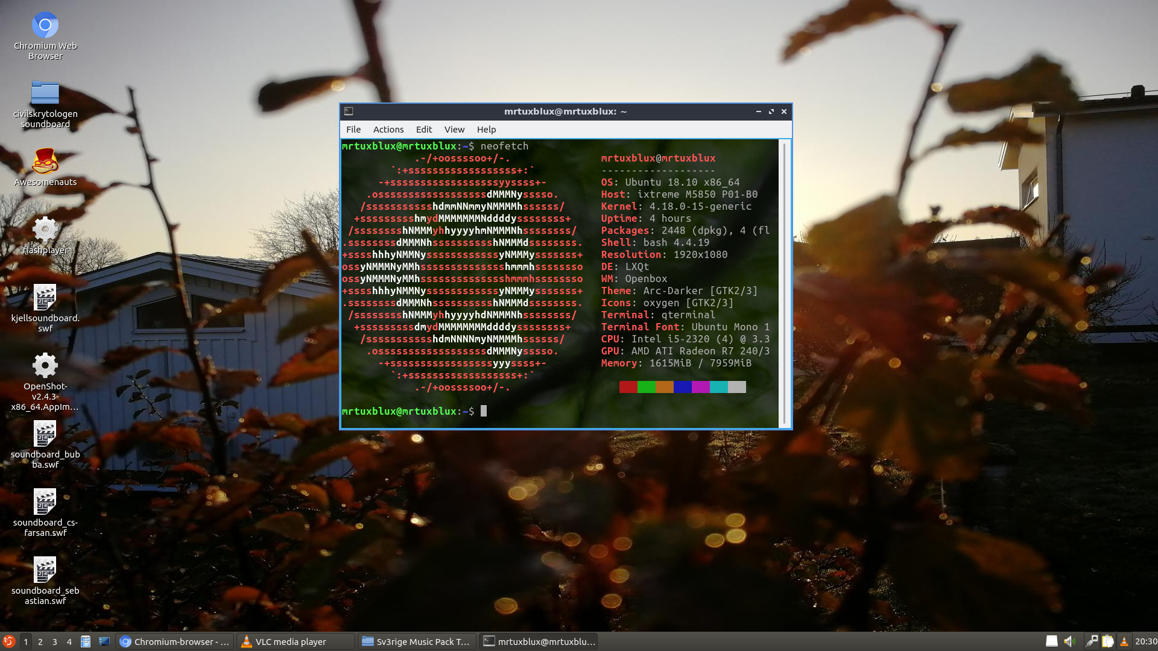
Task: Click the 'Shell: bash 4.4.19' line
Action: (x=655, y=242)
